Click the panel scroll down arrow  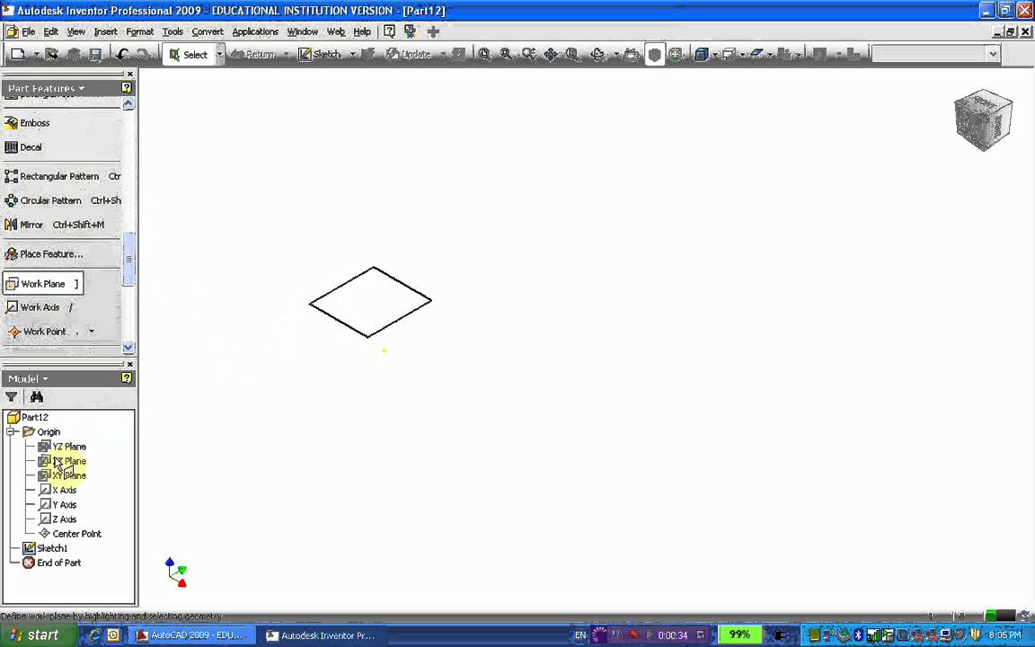128,347
